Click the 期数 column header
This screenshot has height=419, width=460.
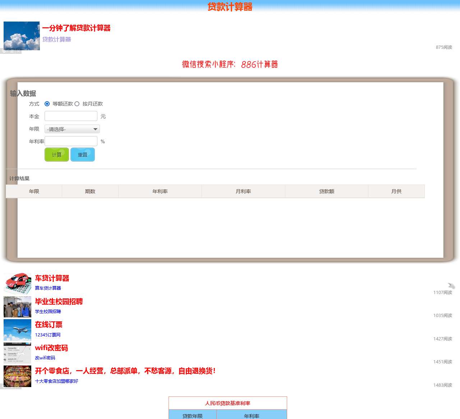pyautogui.click(x=90, y=191)
